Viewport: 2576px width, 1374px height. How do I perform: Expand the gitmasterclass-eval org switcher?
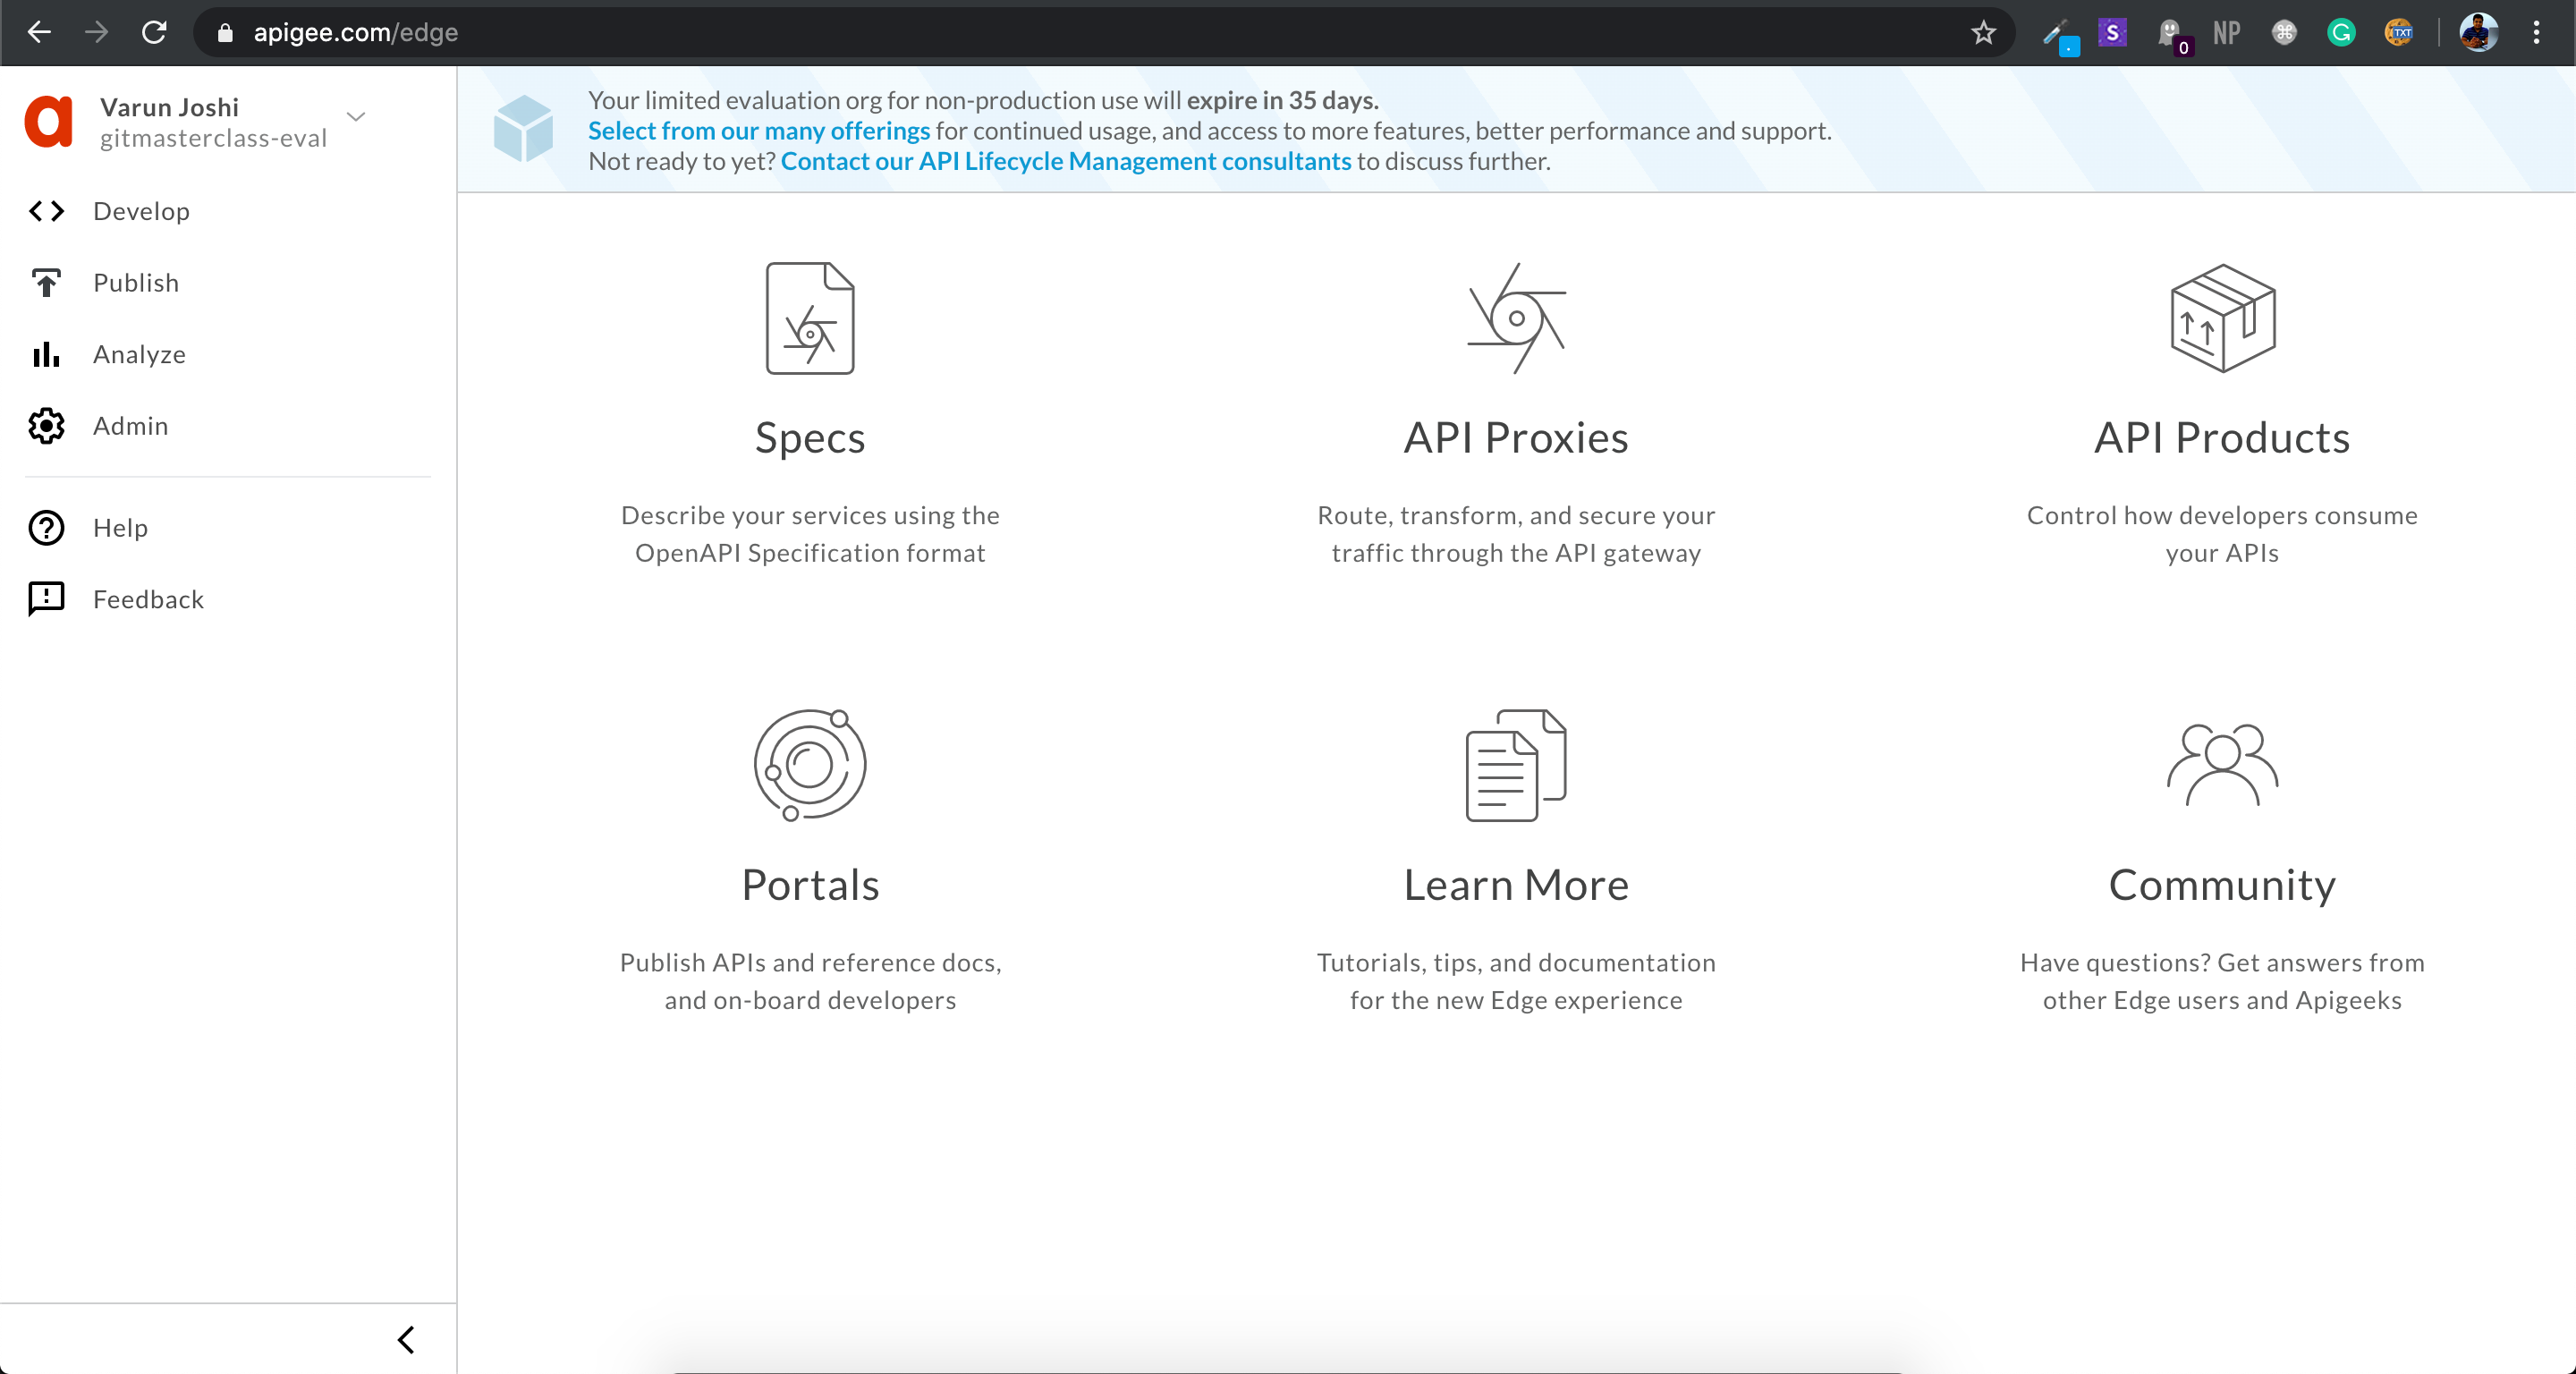[x=355, y=119]
